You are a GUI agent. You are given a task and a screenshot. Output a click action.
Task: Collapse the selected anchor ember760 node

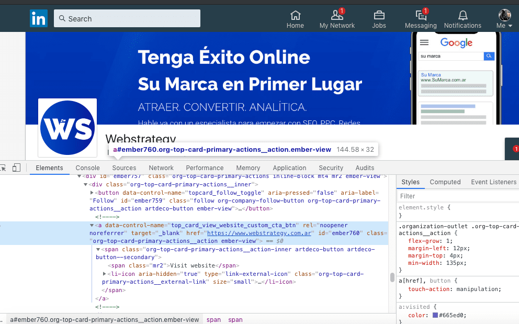[92, 225]
